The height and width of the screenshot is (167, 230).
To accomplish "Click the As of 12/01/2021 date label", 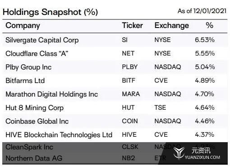I will [202, 11].
